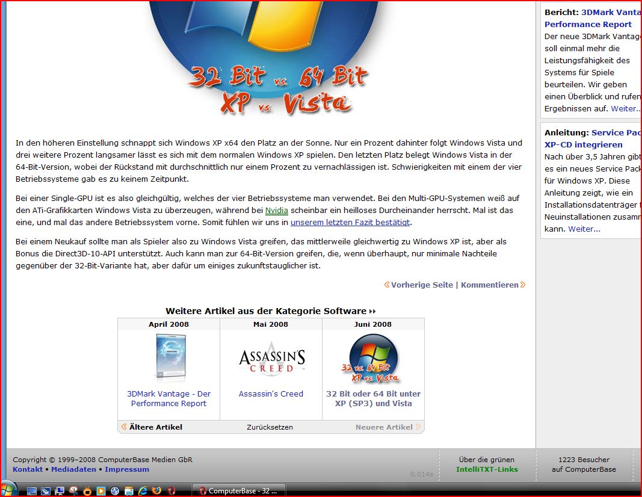Open sidebar '3DMark Vantage Performance Report' headline

(593, 19)
